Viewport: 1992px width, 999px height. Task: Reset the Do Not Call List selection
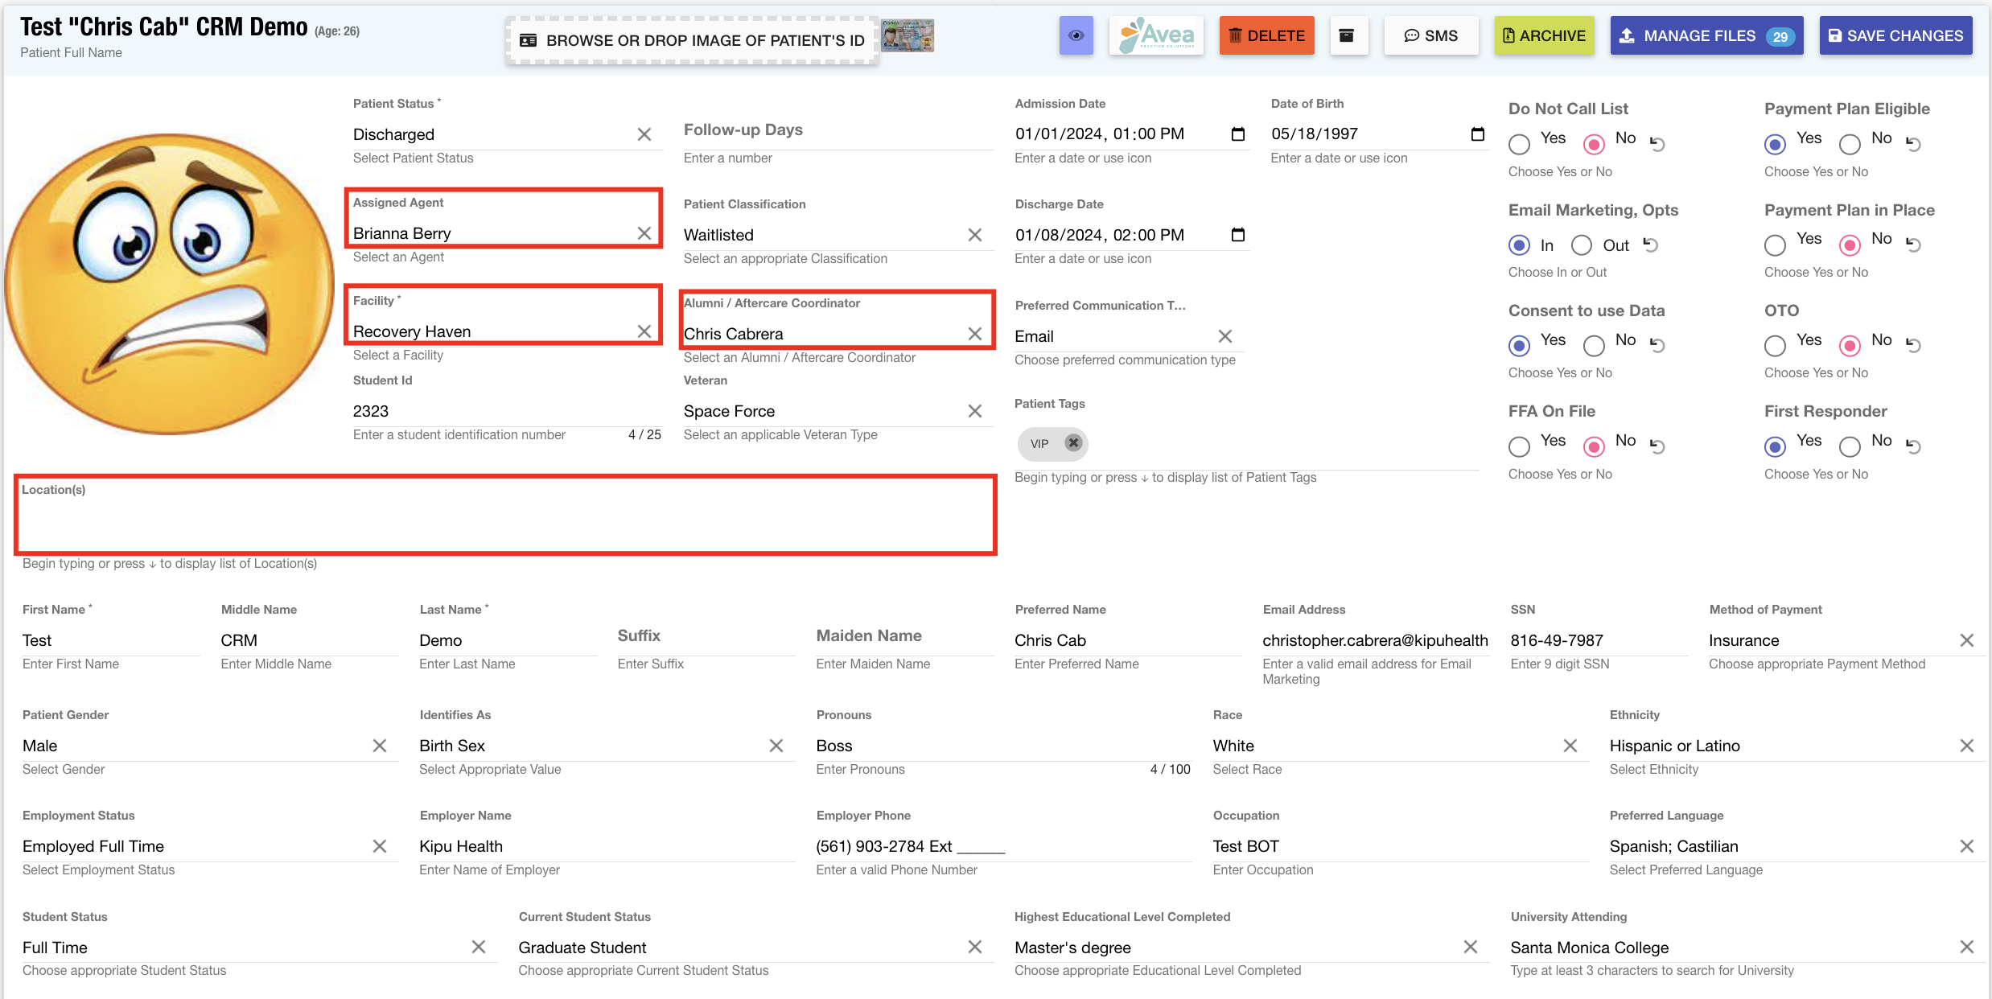1657,144
